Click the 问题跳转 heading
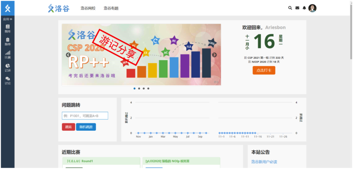353x169 pixels. click(x=71, y=105)
